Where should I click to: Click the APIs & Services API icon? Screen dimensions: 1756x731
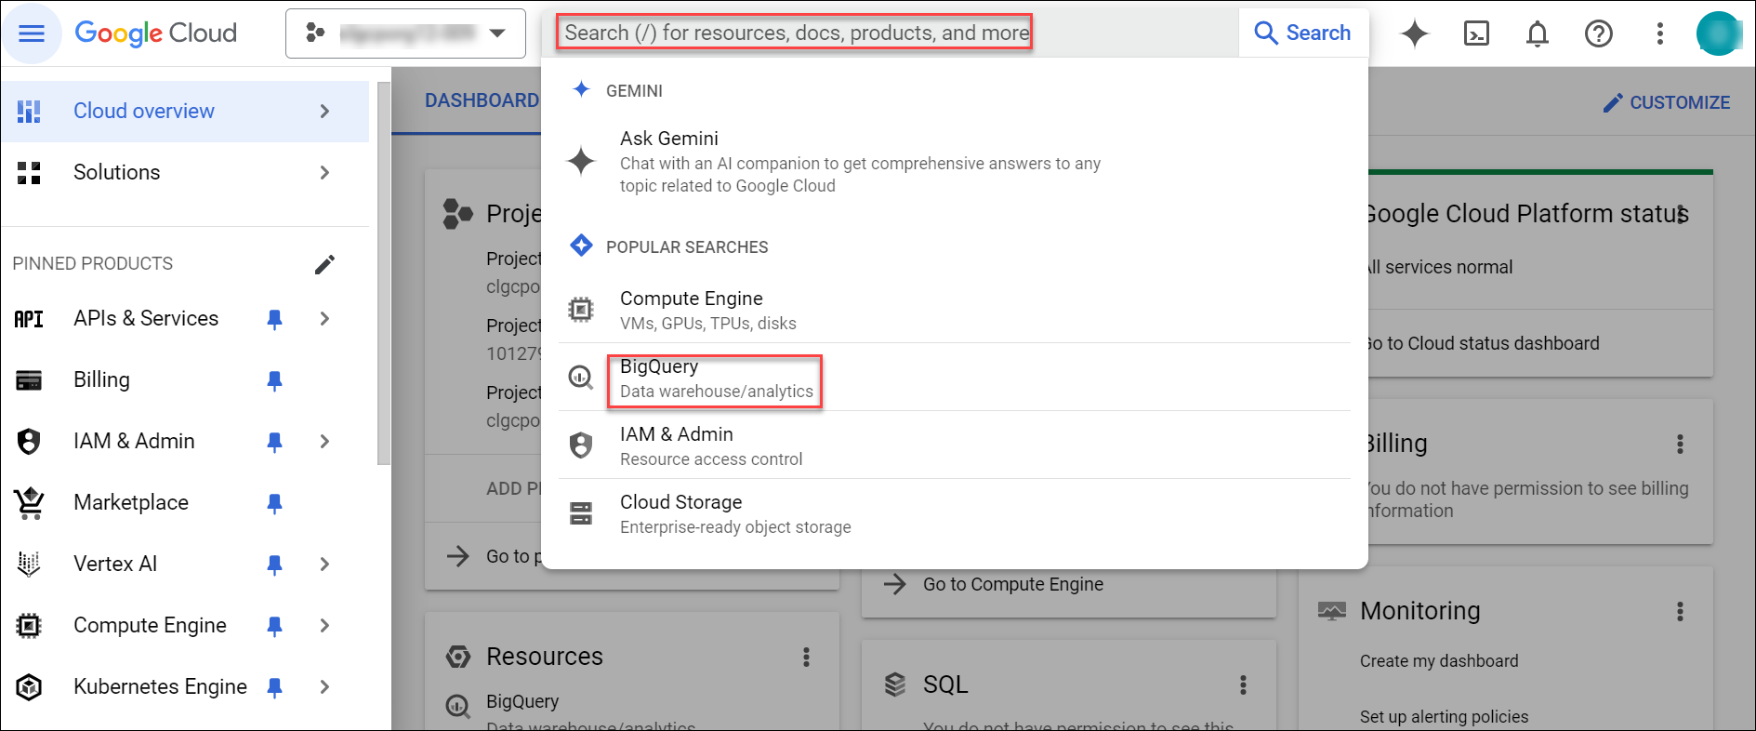[29, 319]
